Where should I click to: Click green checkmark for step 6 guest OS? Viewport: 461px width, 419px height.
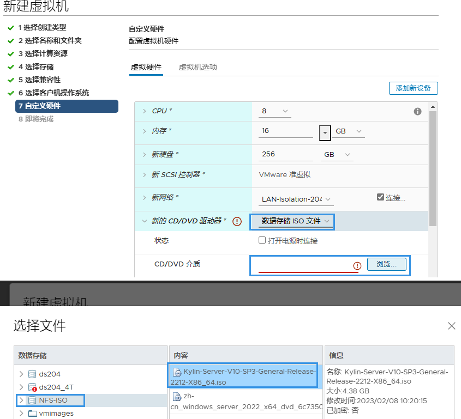pos(11,93)
